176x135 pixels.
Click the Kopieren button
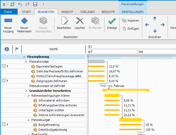(131, 21)
